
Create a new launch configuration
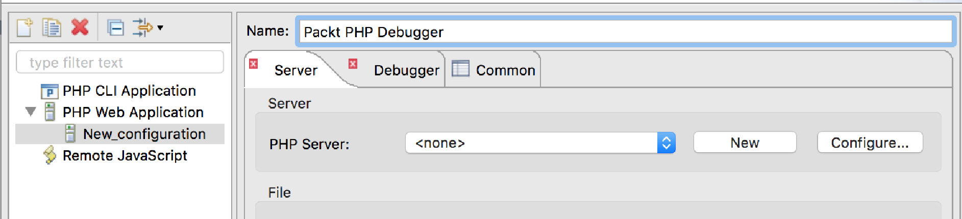24,28
